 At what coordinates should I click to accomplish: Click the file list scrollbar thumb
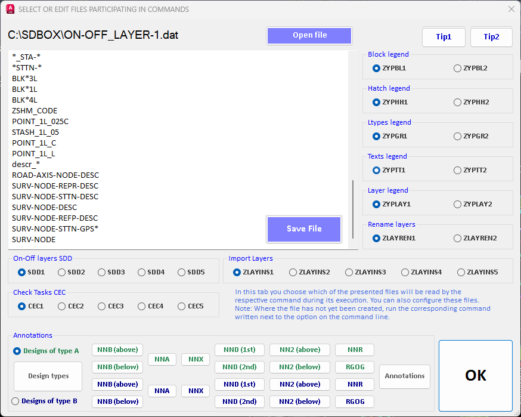pyautogui.click(x=353, y=209)
